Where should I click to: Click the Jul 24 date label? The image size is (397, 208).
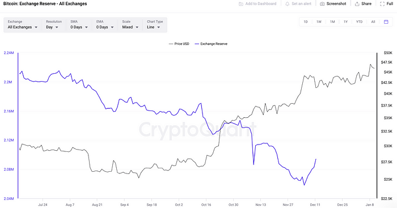[43, 205]
